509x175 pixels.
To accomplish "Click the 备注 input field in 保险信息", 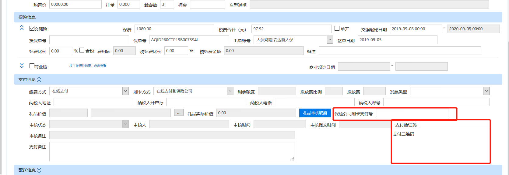I will click(x=400, y=51).
